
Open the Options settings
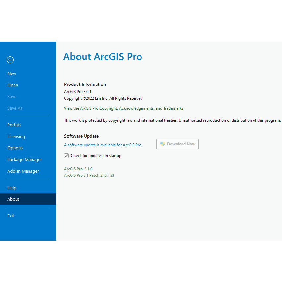15,148
